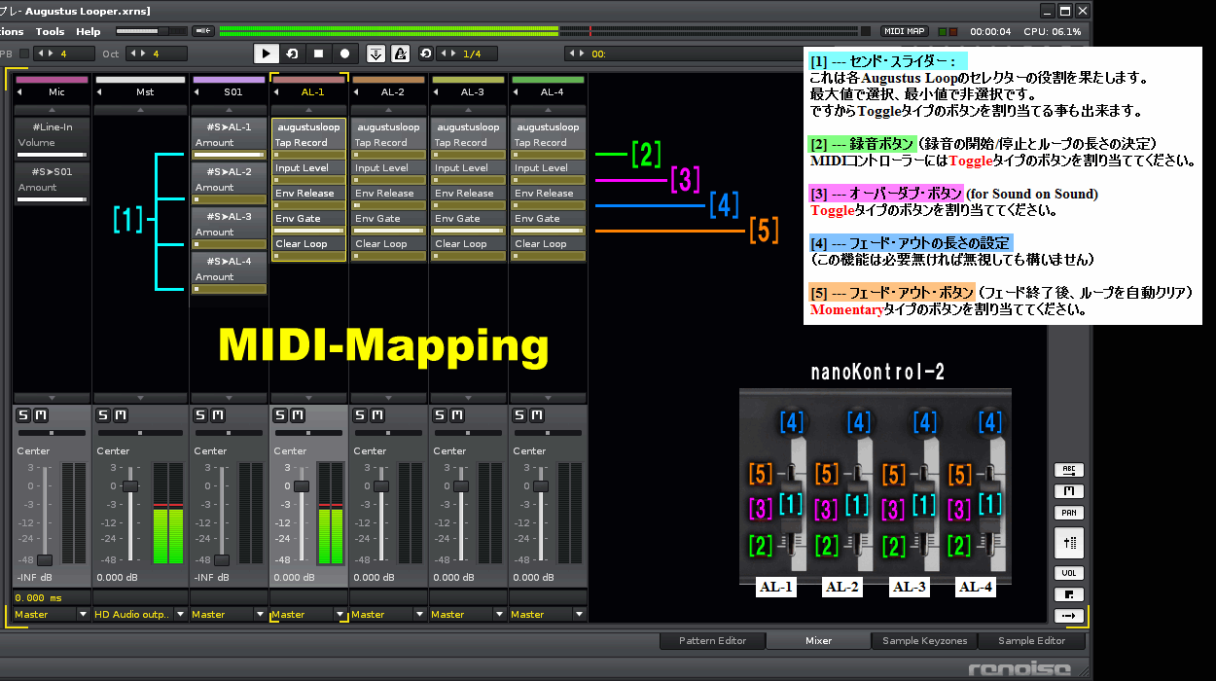Select the #S>S01 send device on Mic track
The width and height of the screenshot is (1216, 681).
(53, 171)
